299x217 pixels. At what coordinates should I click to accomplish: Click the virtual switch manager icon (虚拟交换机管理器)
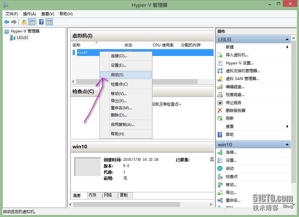tap(220, 71)
